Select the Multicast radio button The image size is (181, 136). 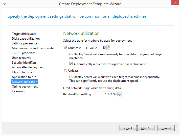66,48
